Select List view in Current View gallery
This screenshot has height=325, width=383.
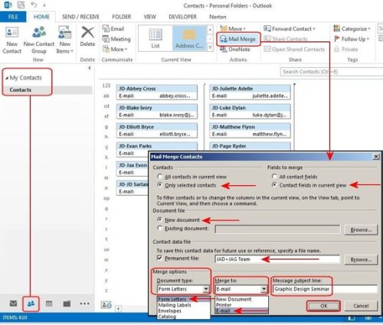155,39
